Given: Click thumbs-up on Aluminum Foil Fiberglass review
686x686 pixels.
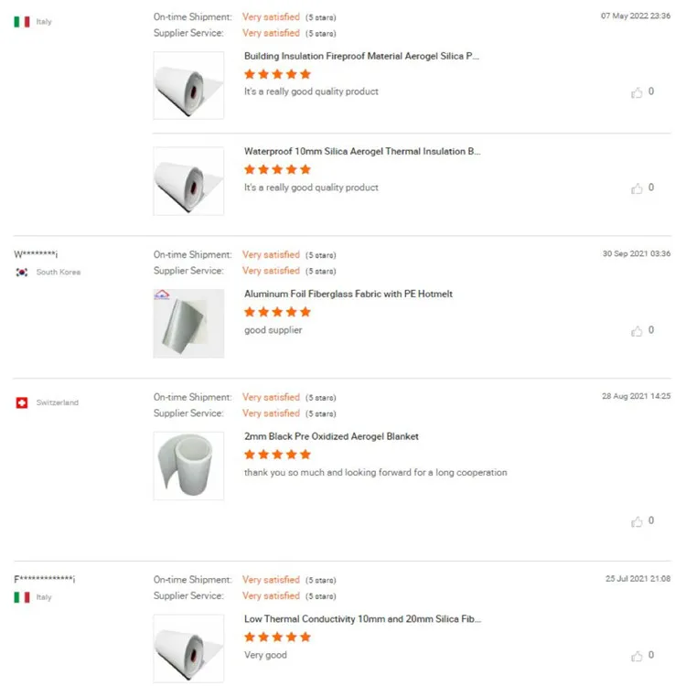Looking at the screenshot, I should tap(638, 331).
